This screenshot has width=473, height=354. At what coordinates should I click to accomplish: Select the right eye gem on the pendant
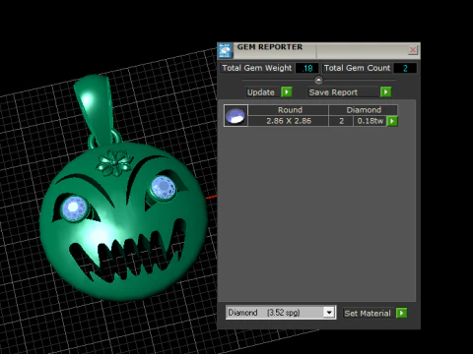(164, 187)
